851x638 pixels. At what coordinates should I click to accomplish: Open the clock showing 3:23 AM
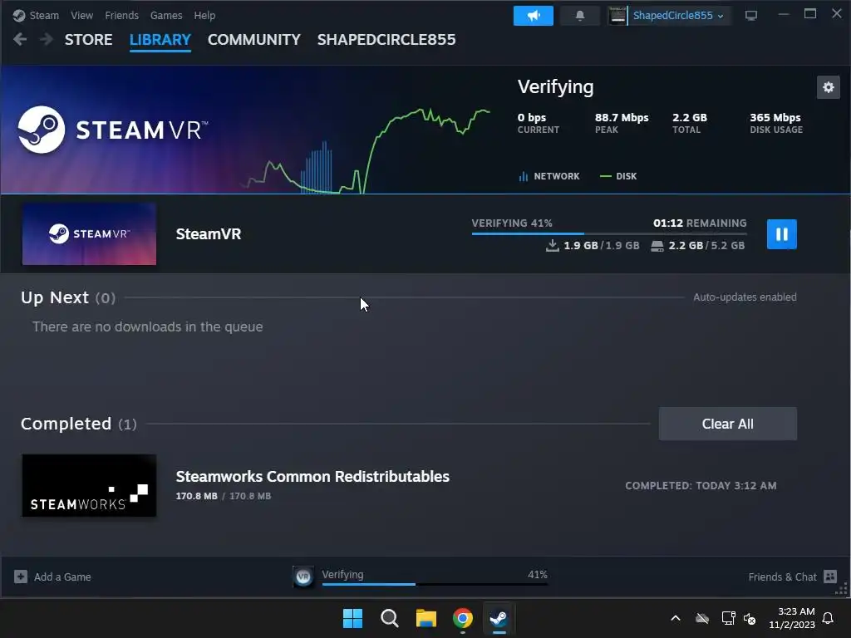click(792, 618)
